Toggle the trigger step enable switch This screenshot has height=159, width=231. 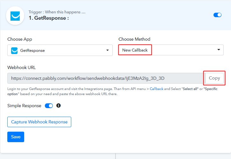click(217, 15)
